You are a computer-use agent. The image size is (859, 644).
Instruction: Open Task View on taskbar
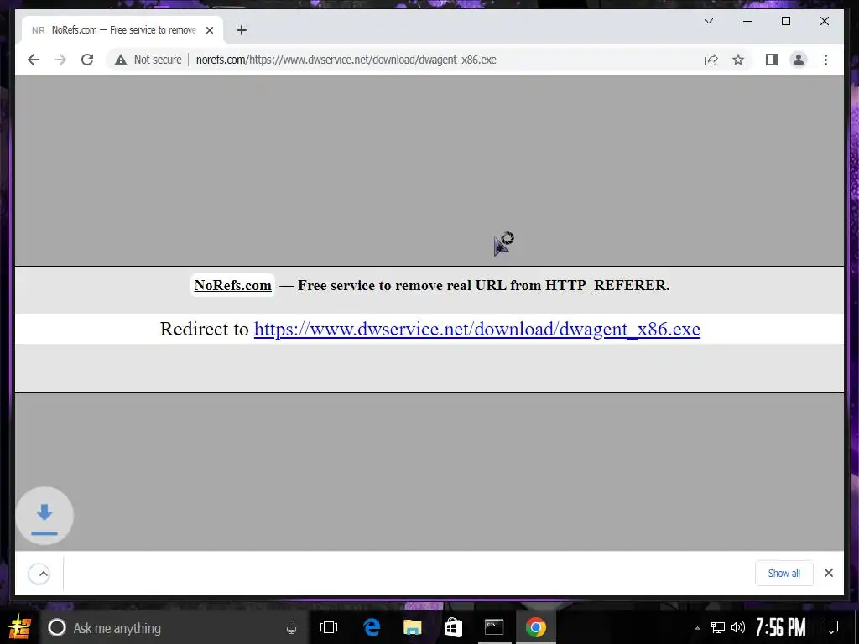[329, 627]
